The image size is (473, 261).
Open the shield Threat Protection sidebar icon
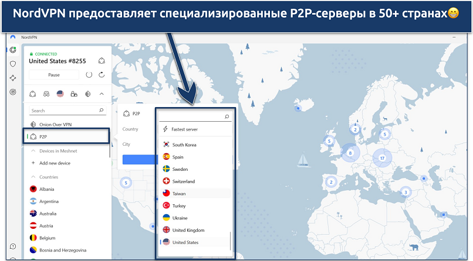pyautogui.click(x=13, y=64)
